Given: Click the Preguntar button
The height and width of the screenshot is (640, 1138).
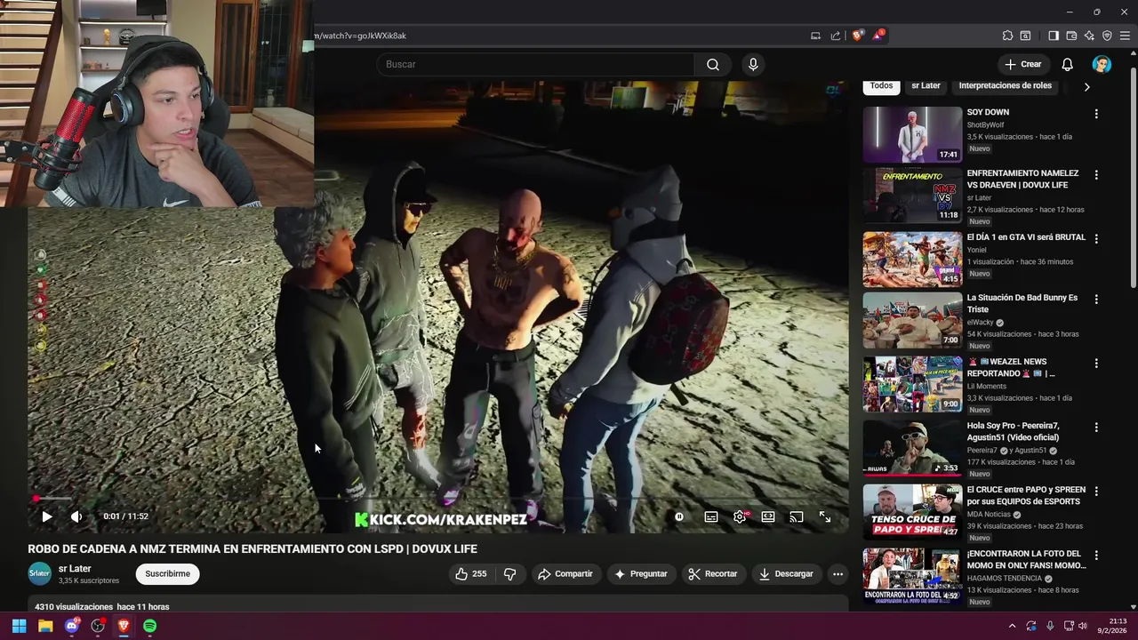Looking at the screenshot, I should (x=640, y=574).
